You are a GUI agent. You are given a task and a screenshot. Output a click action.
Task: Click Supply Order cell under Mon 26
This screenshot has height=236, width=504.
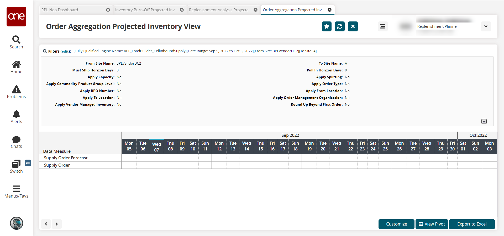[399, 165]
